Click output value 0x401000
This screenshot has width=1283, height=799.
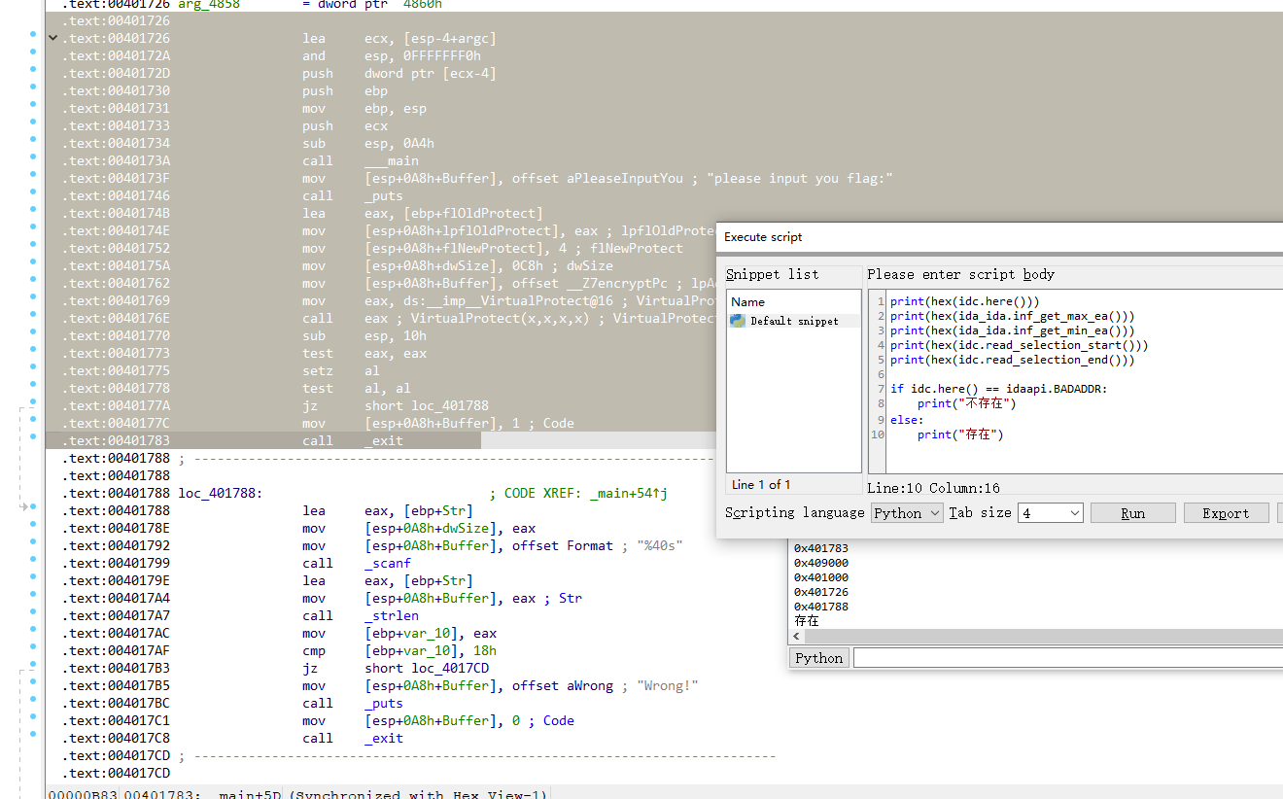coord(820,577)
